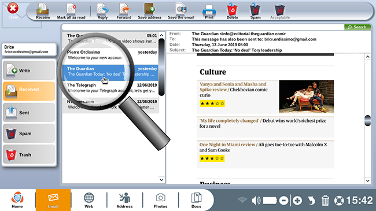Forward the open email
Image resolution: width=376 pixels, height=211 pixels.
click(124, 11)
